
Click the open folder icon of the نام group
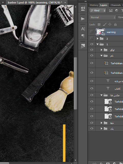point(106,56)
